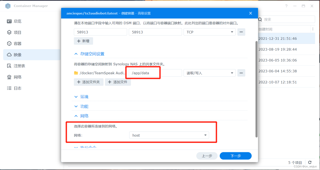
Task: Click the 添加文件夹 button
Action: click(x=89, y=82)
